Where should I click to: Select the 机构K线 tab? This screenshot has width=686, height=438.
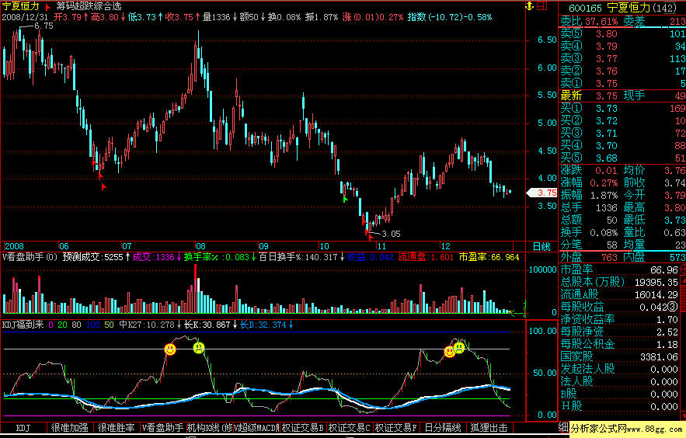point(209,428)
